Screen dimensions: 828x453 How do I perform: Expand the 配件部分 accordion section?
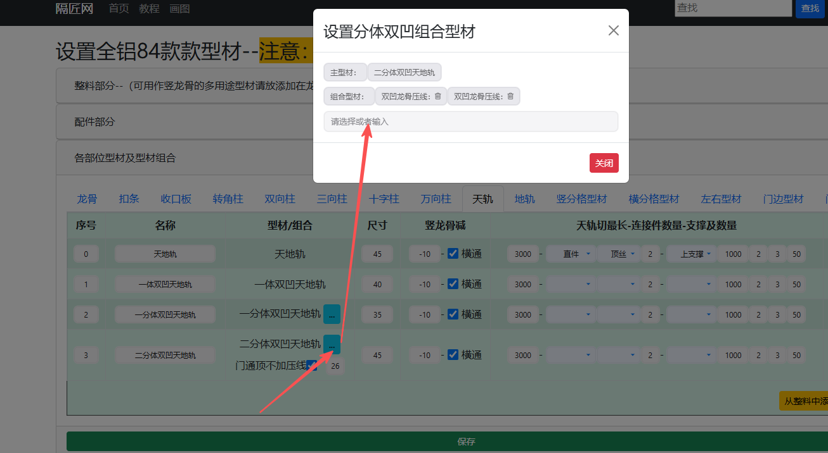184,121
